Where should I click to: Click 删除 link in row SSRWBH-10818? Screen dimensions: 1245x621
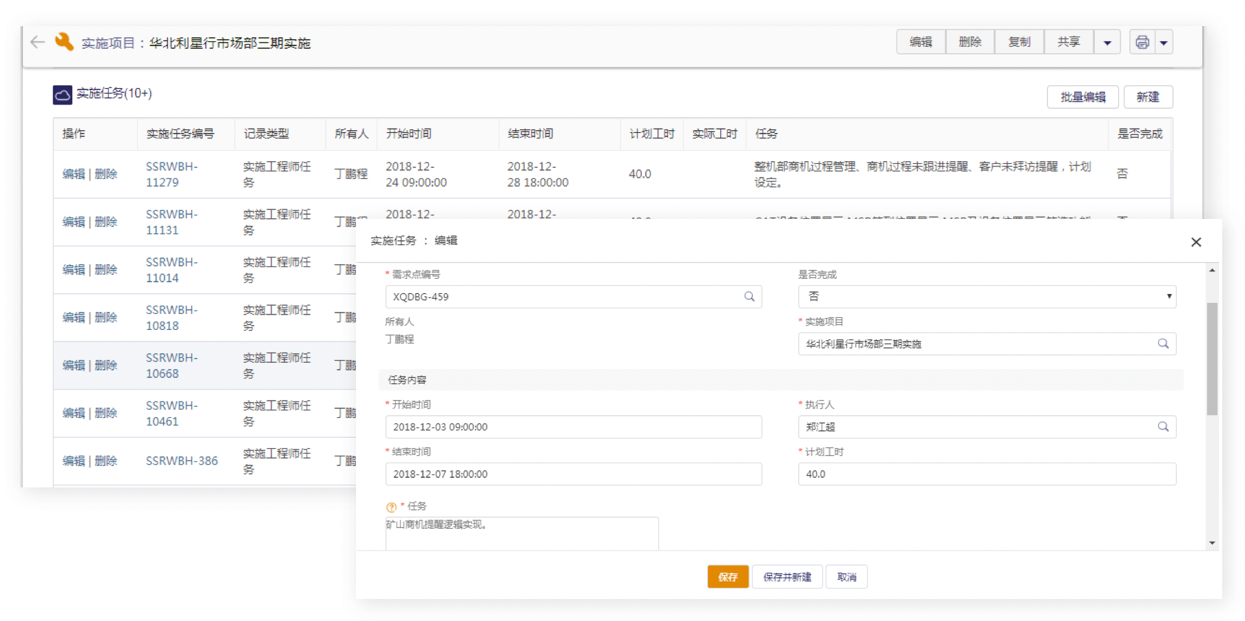point(106,317)
